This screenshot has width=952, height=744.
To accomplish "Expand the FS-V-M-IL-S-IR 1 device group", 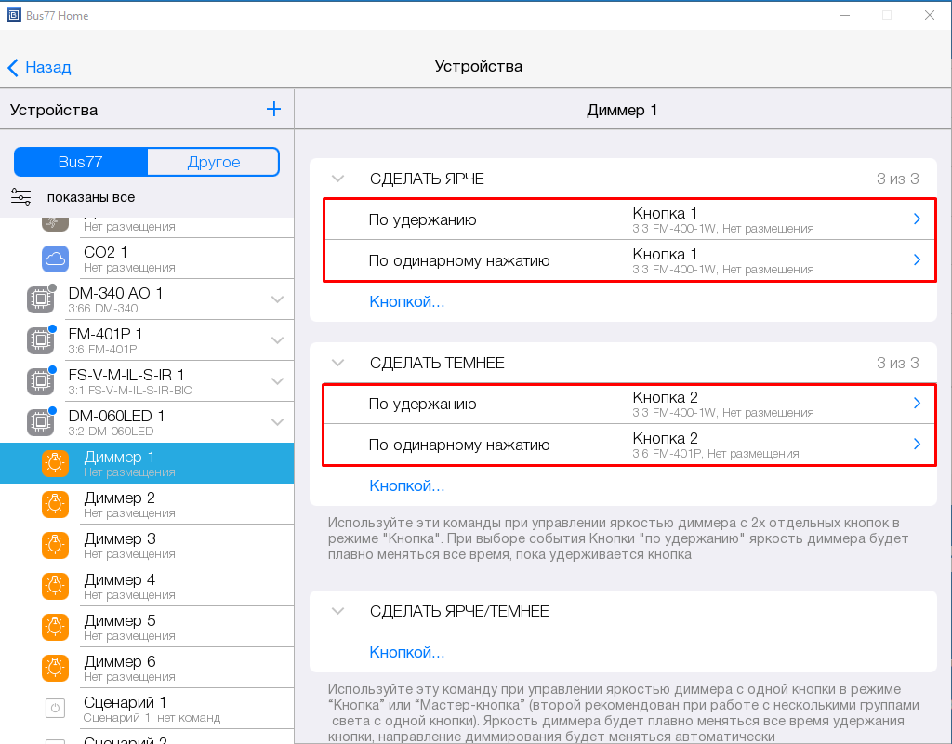I will click(x=277, y=381).
